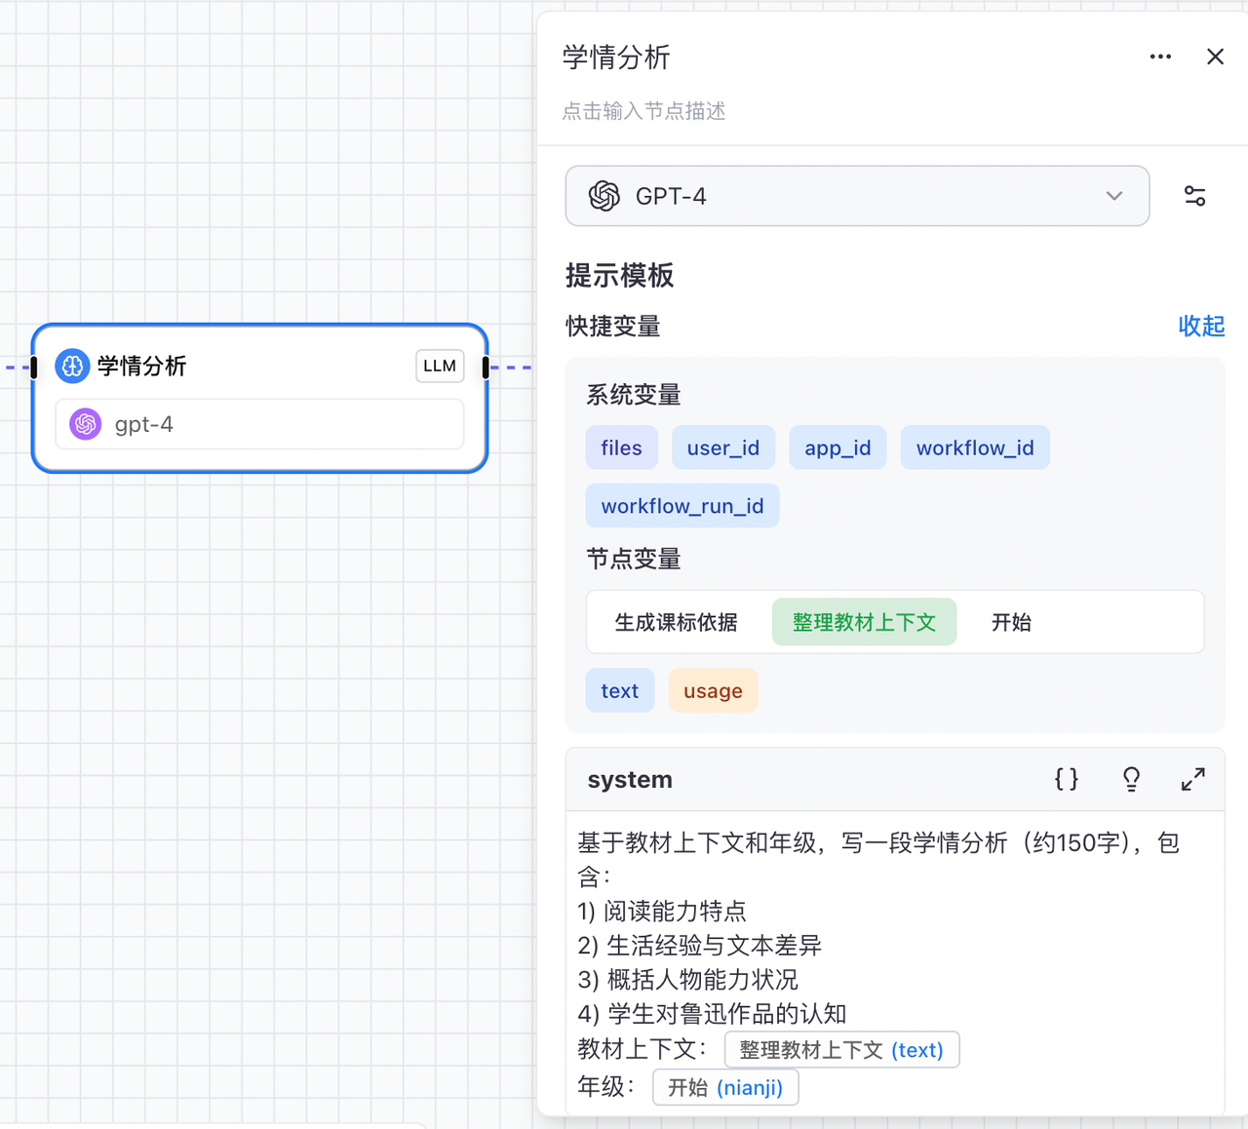
Task: Click the curly braces variable insert icon
Action: [1066, 779]
